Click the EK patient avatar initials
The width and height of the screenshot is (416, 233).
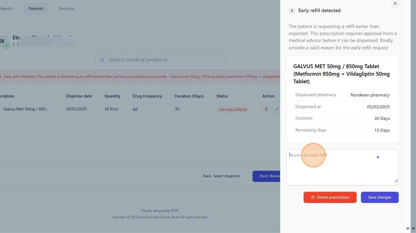point(2,41)
